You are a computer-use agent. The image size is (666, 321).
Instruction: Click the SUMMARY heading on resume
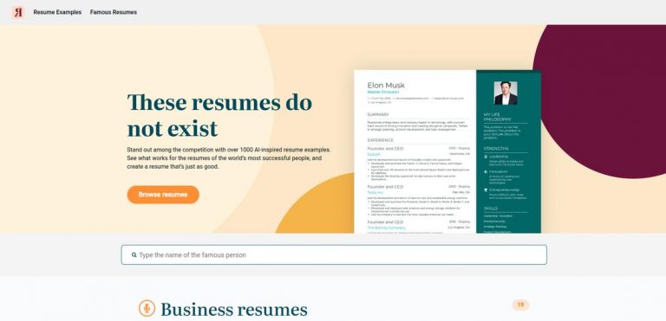pos(378,114)
